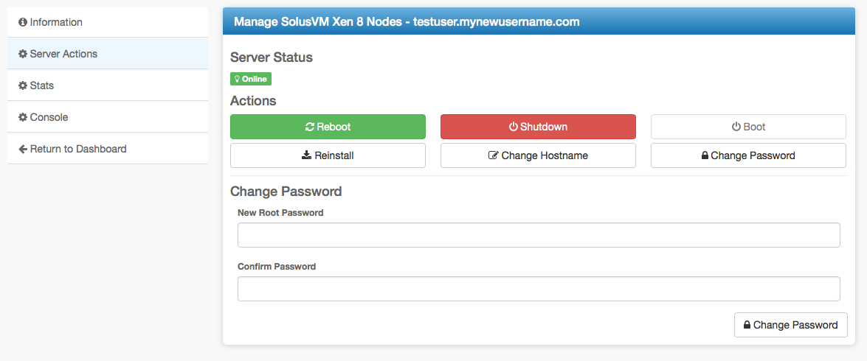
Task: Click the left arrow icon for Return to Dashboard
Action: pyautogui.click(x=23, y=149)
